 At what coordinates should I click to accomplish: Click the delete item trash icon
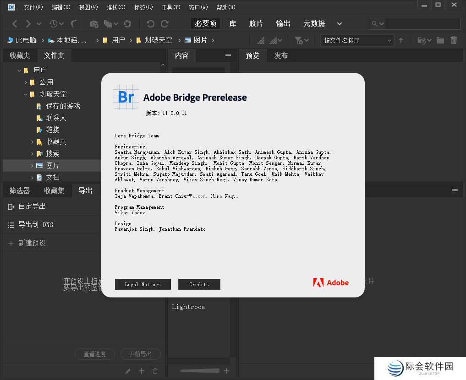coord(454,40)
